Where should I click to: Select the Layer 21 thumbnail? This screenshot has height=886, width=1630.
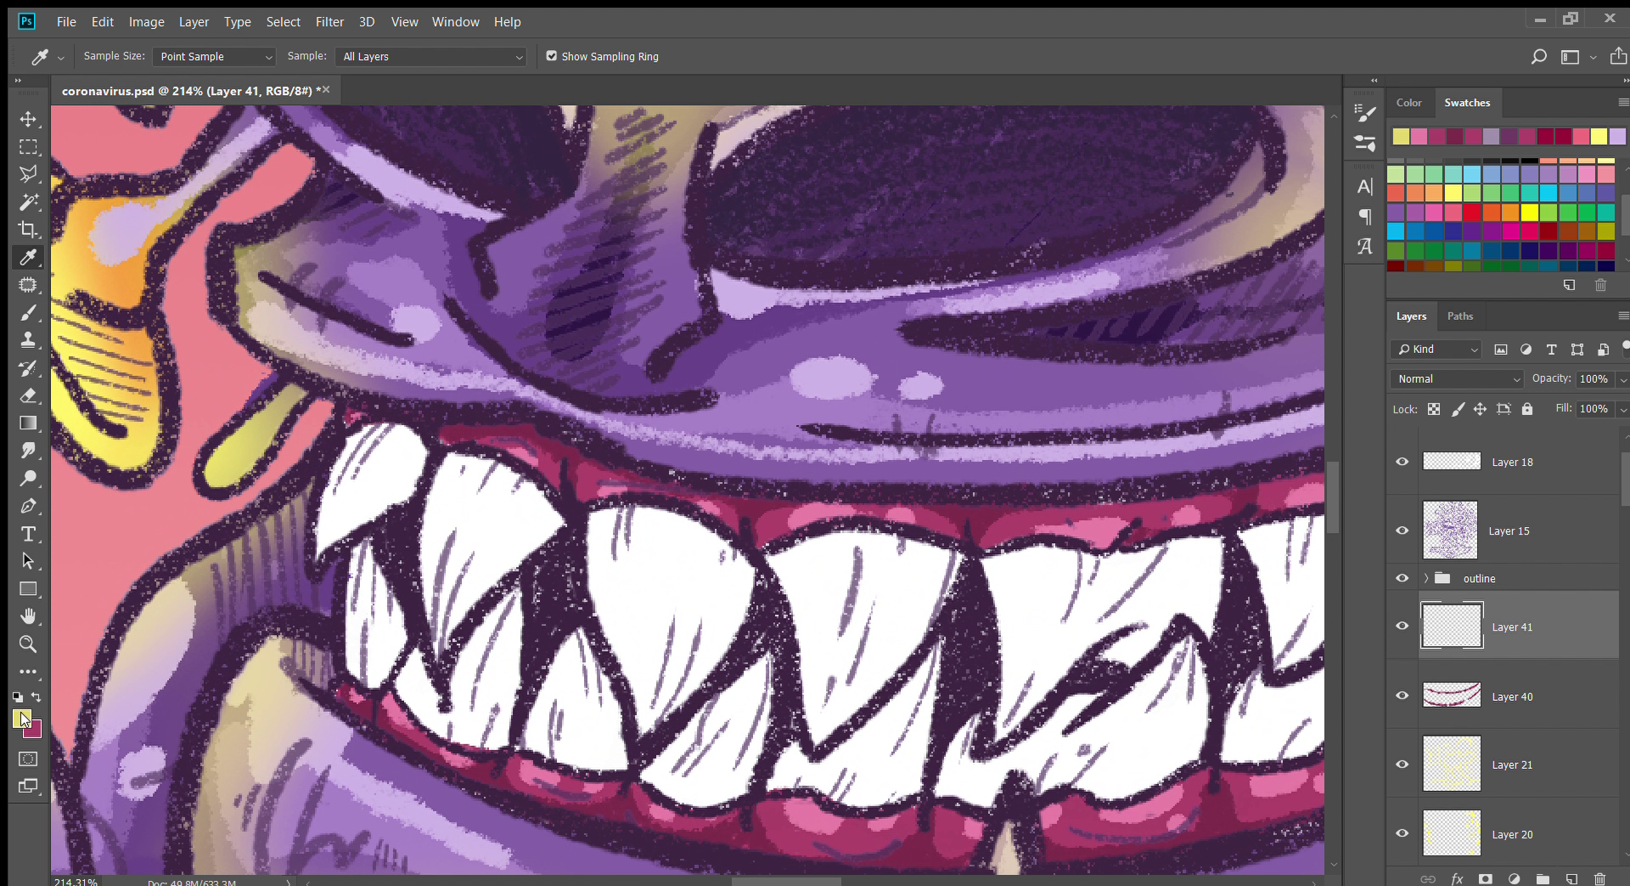tap(1451, 764)
